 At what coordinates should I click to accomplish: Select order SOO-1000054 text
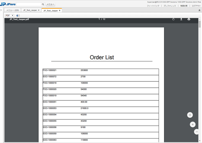click(50, 115)
